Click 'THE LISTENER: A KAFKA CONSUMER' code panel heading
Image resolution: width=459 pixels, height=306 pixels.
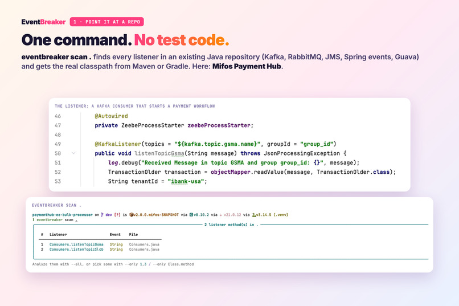tap(134, 106)
